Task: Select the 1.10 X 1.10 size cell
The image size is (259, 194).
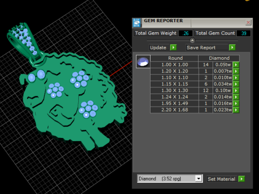Action: [174, 78]
